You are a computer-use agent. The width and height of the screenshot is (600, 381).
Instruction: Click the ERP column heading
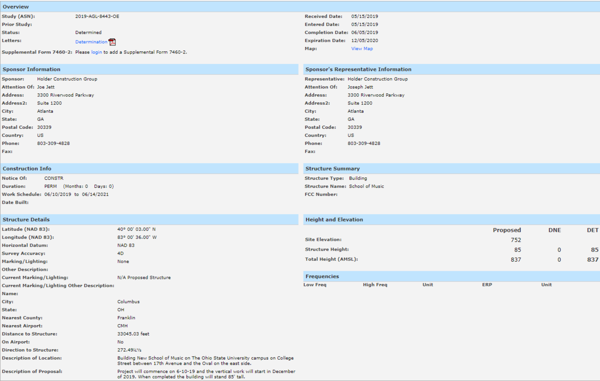click(x=487, y=285)
